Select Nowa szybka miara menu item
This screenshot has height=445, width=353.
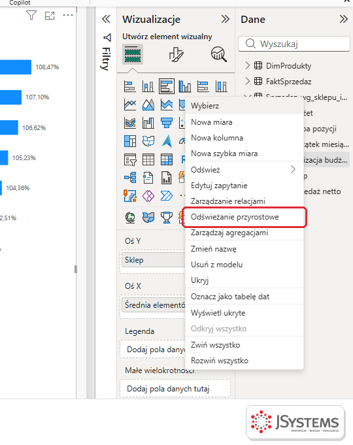(244, 154)
